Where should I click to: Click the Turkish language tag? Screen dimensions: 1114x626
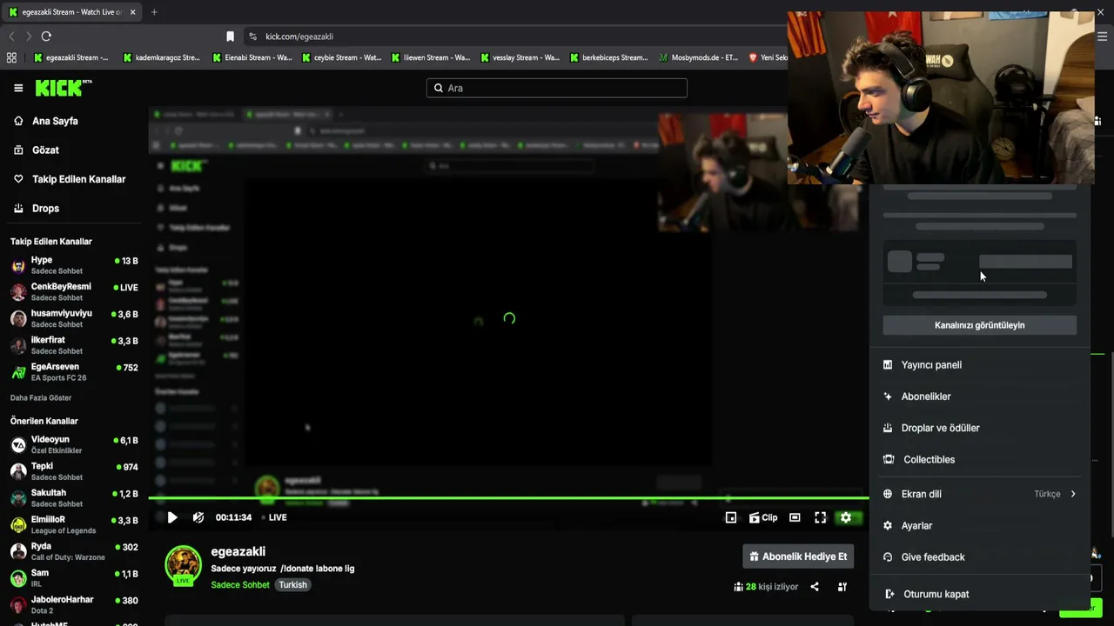(292, 585)
